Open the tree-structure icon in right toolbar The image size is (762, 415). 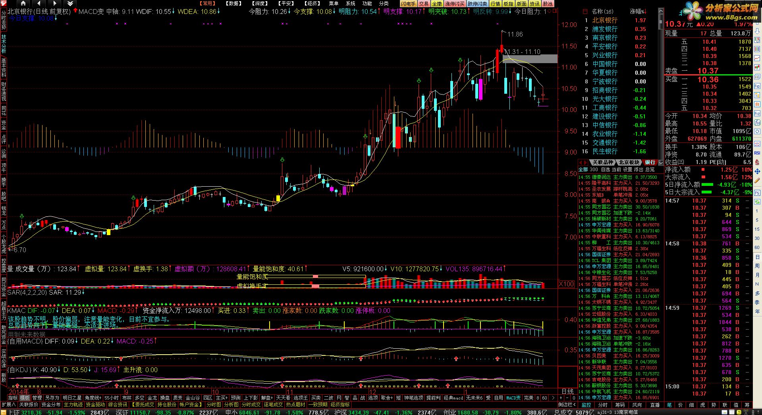757,95
